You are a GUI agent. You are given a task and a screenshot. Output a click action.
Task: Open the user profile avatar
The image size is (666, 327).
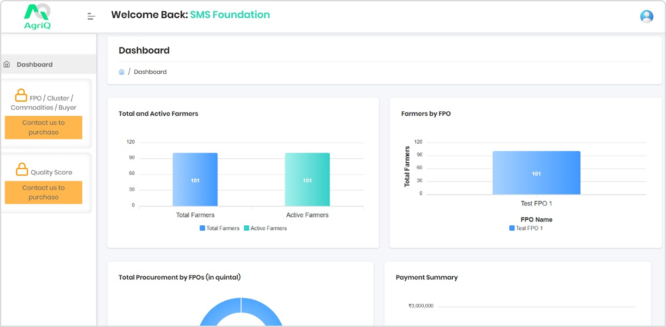(646, 16)
